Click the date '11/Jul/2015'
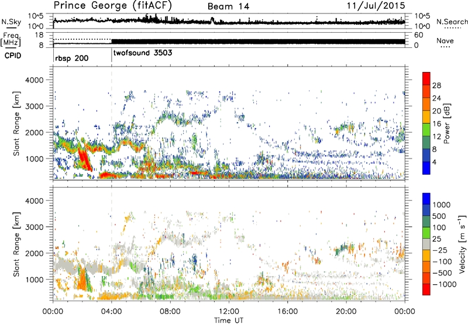This screenshot has width=468, height=324. (x=376, y=6)
